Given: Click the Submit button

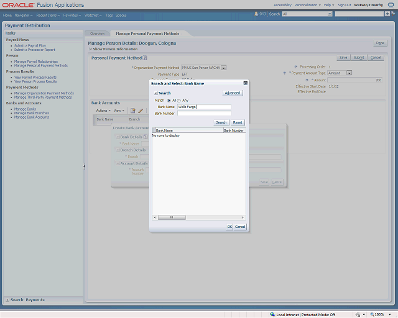Looking at the screenshot, I should click(x=359, y=58).
